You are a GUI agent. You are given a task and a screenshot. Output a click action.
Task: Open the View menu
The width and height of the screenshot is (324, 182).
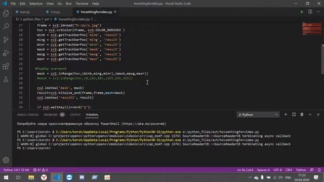[50, 4]
